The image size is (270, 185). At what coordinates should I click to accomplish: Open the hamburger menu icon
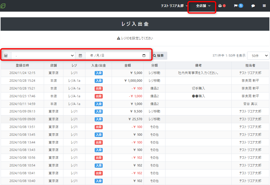click(x=264, y=6)
